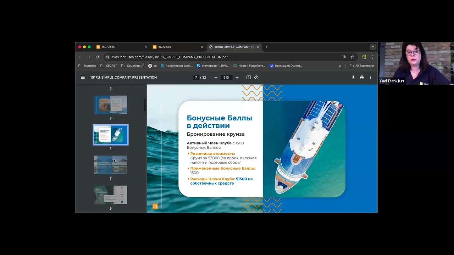Open the PDF viewer more actions menu
The image size is (454, 255).
(x=370, y=78)
